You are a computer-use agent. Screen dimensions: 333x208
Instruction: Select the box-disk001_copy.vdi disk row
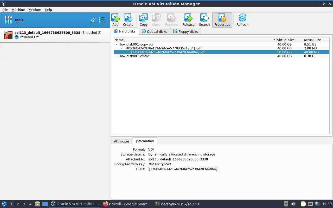click(x=222, y=44)
